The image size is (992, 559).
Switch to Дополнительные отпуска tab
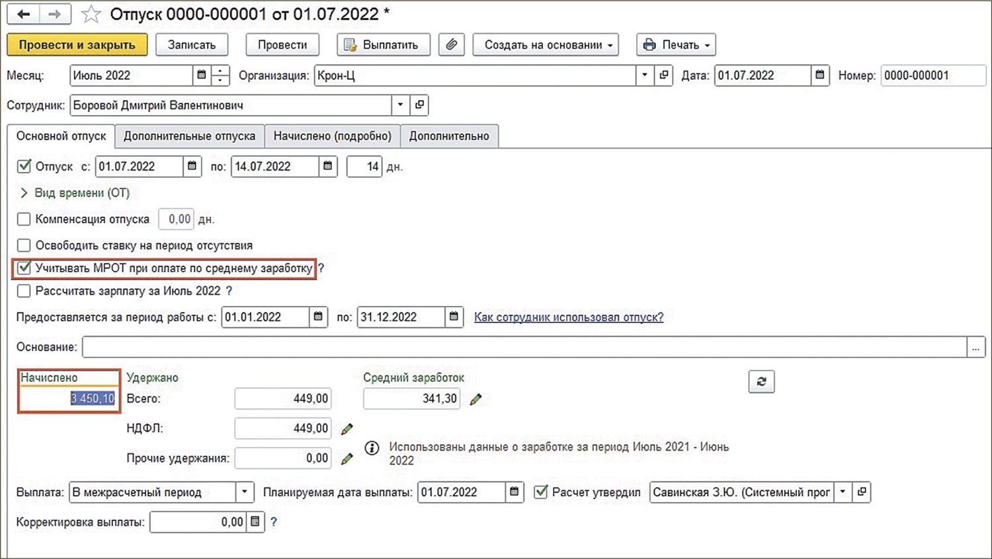[x=189, y=136]
